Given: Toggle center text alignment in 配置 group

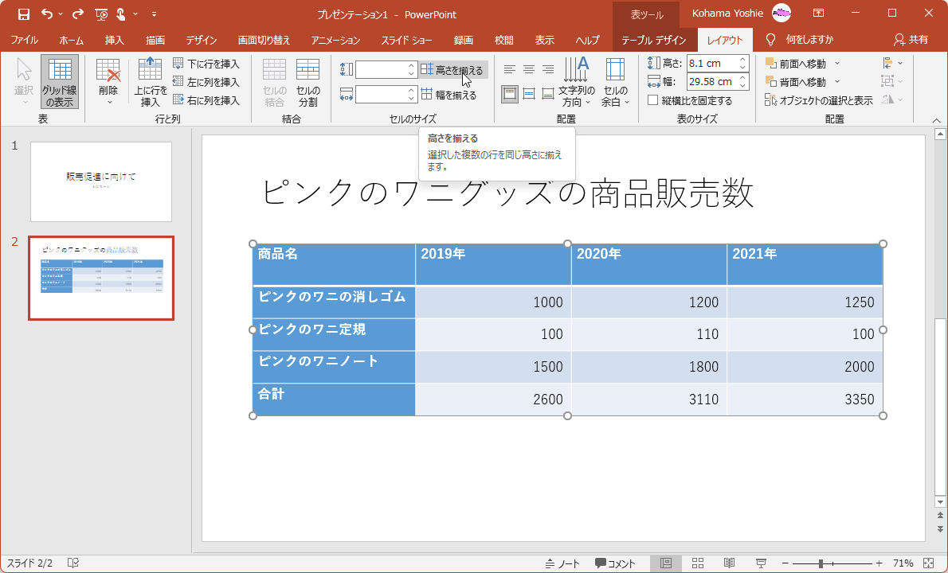Looking at the screenshot, I should coord(528,69).
